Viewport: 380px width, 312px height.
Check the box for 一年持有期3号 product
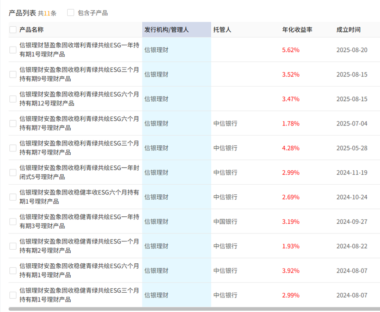(12, 222)
